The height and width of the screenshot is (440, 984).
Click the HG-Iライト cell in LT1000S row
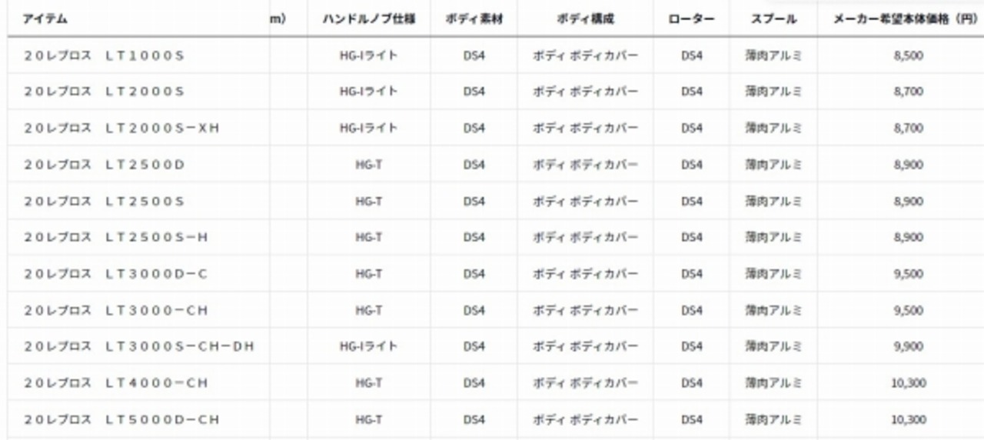[x=369, y=56]
